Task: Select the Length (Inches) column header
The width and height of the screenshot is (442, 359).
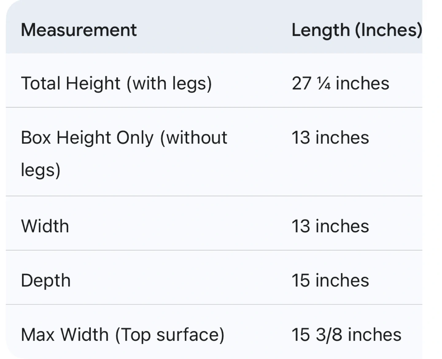Action: point(356,30)
